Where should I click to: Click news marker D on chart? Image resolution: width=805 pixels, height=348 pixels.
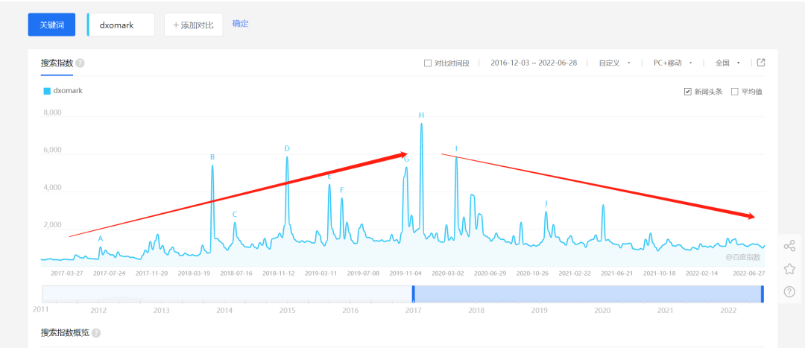[x=287, y=149]
